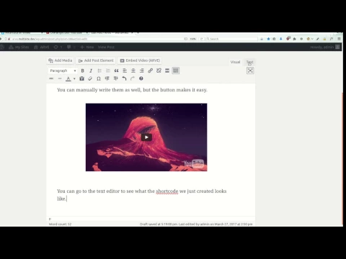Bookmark this page with the star icon
This screenshot has width=346, height=259.
pyautogui.click(x=268, y=39)
